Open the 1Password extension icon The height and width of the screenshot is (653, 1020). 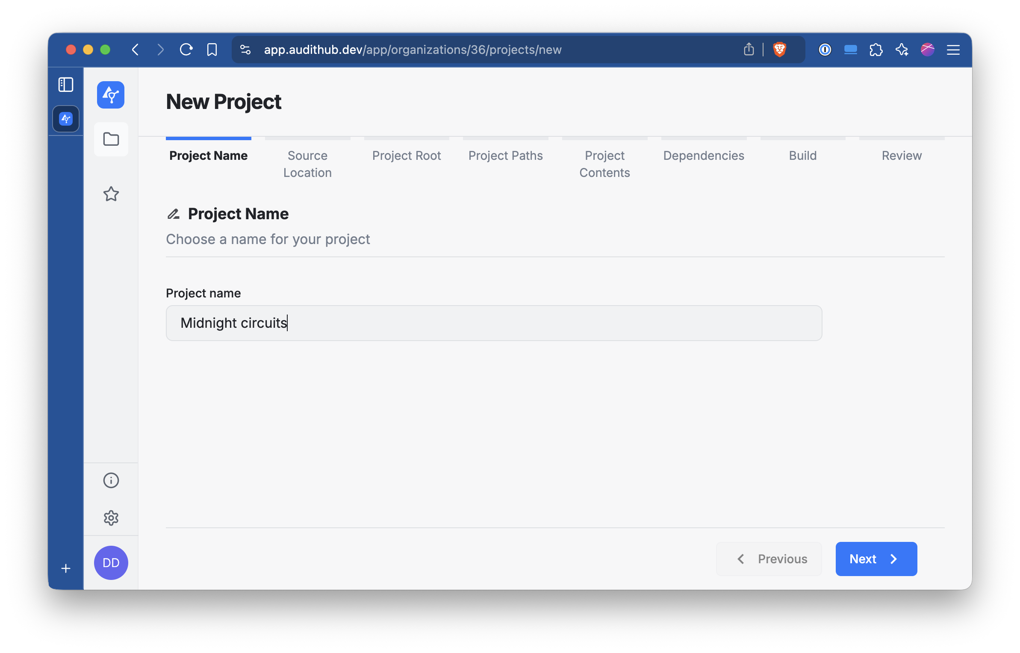coord(825,50)
